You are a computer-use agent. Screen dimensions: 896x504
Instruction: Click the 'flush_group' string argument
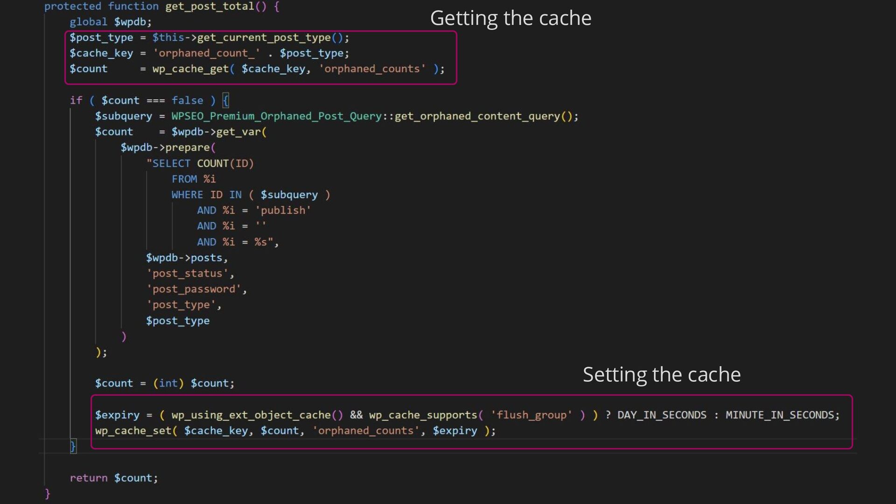[531, 415]
